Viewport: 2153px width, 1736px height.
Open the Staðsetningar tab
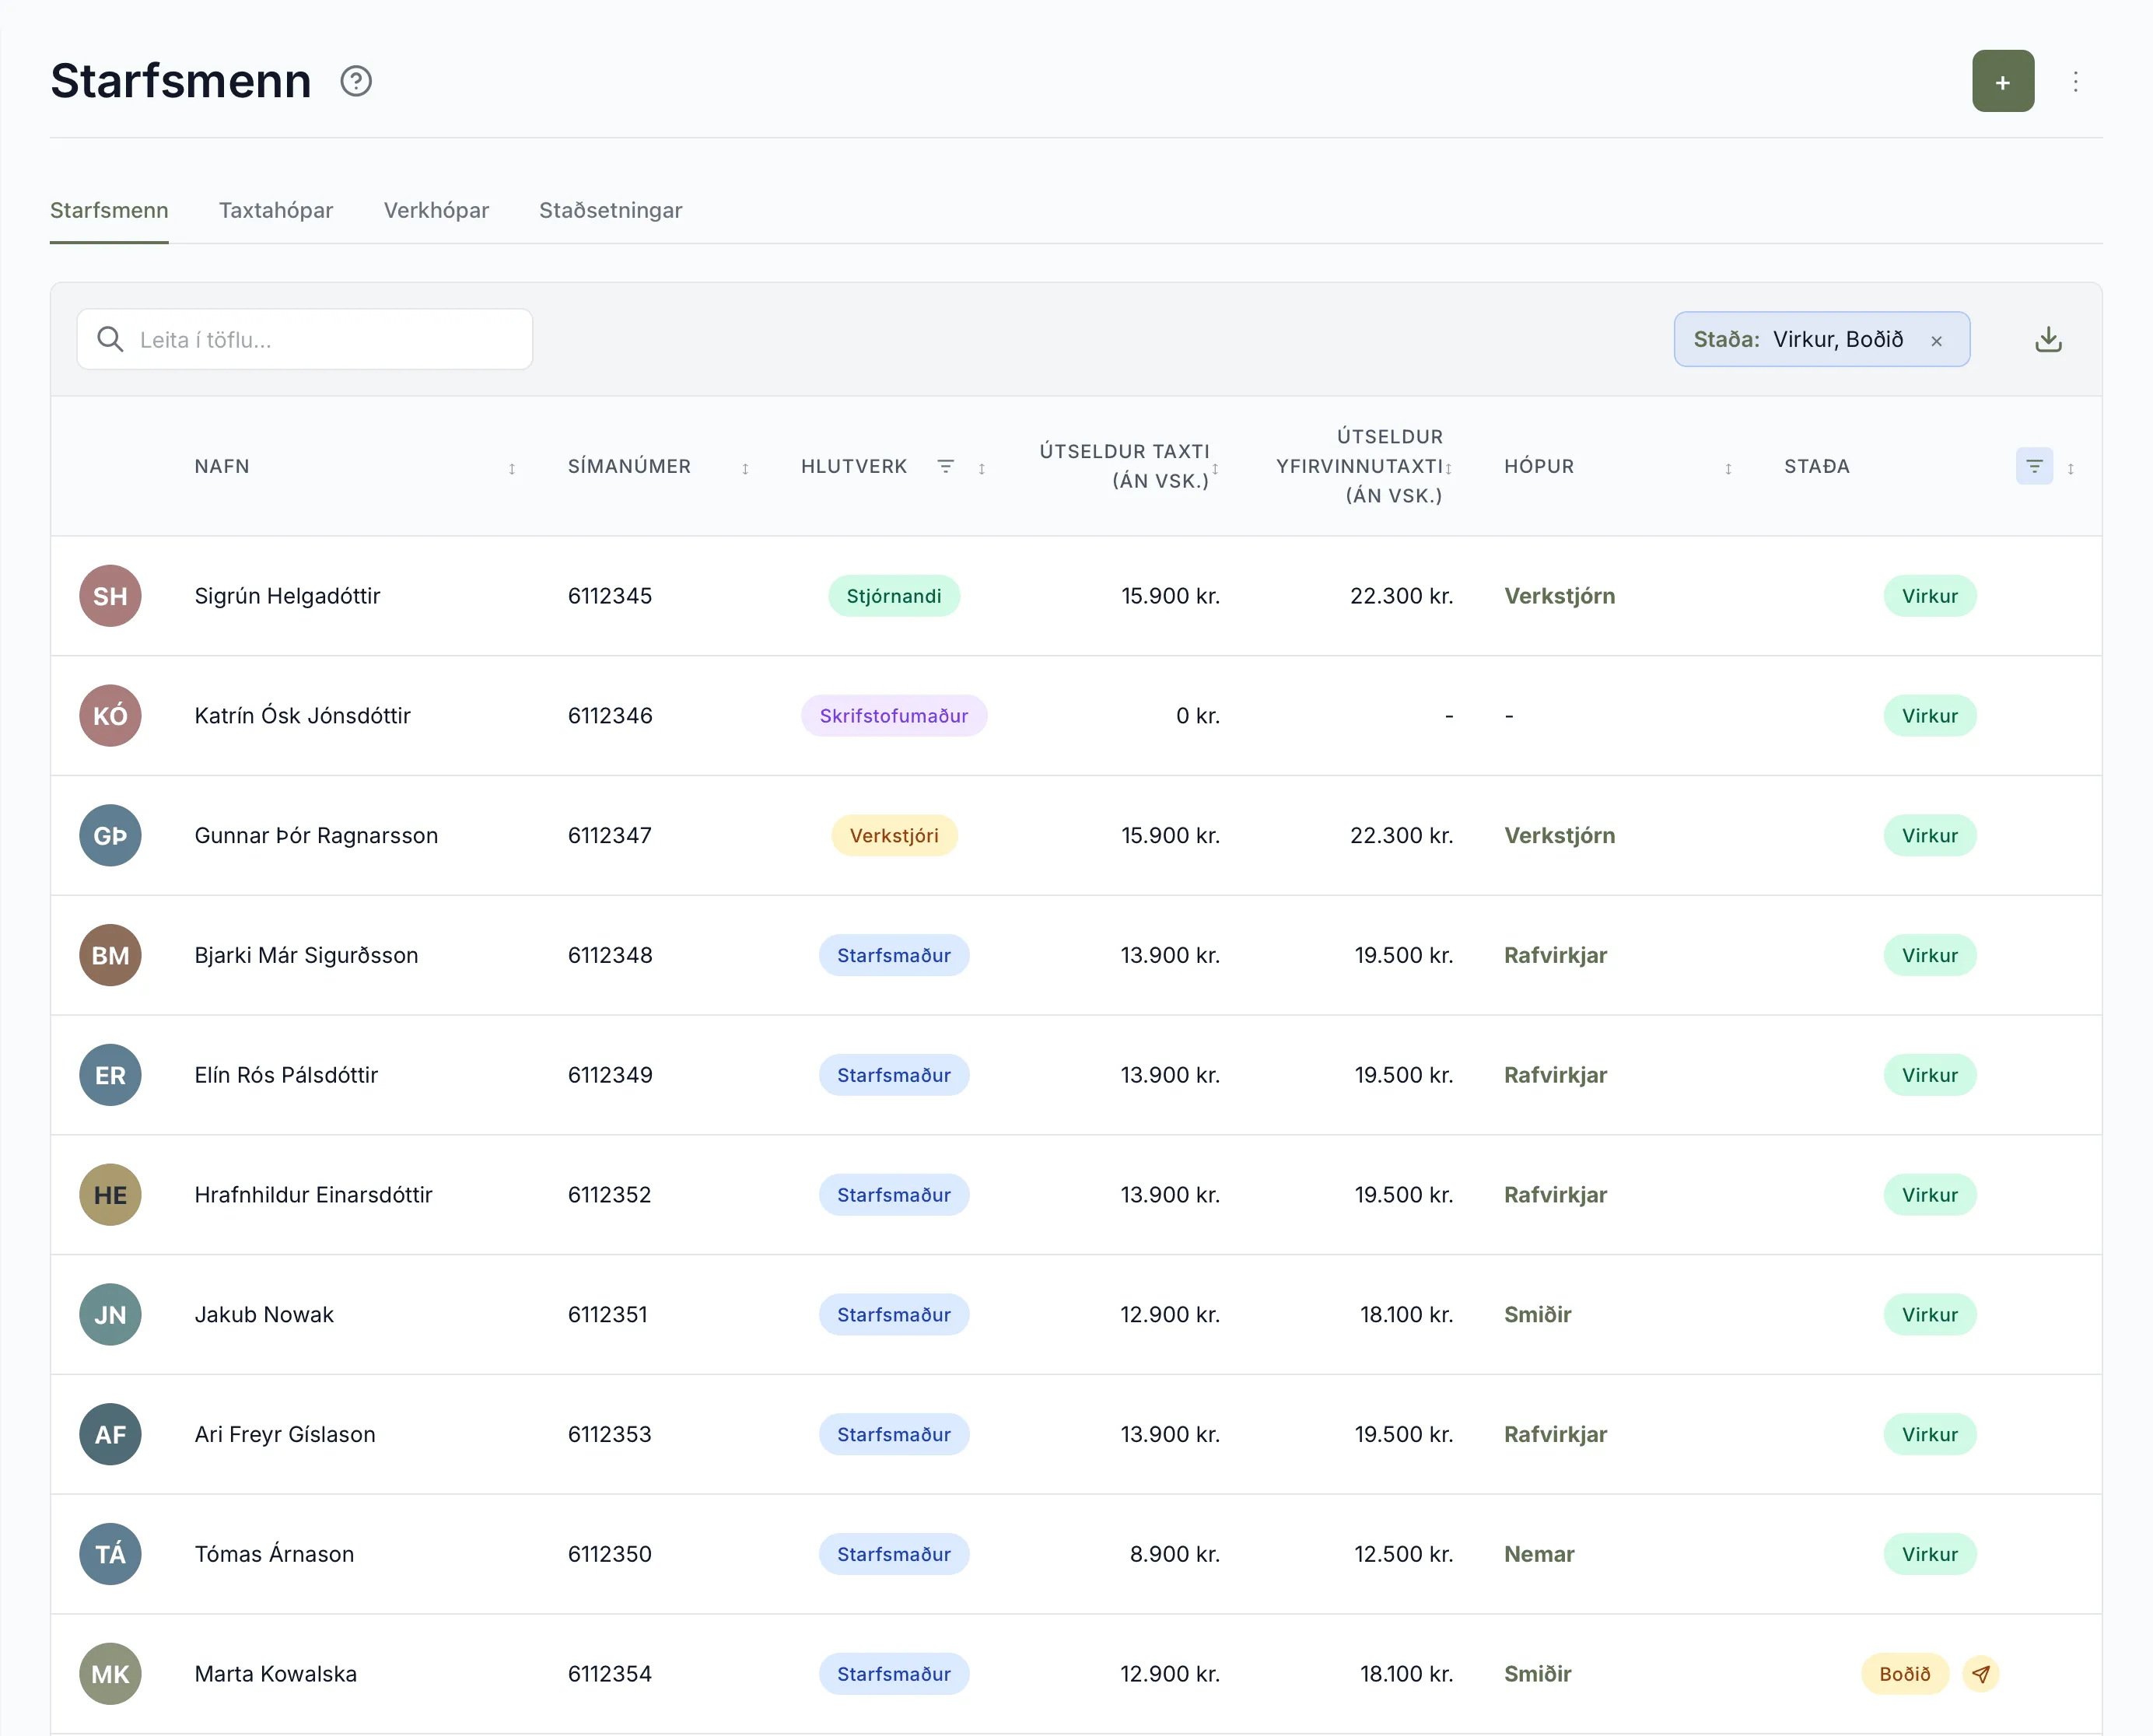click(611, 210)
